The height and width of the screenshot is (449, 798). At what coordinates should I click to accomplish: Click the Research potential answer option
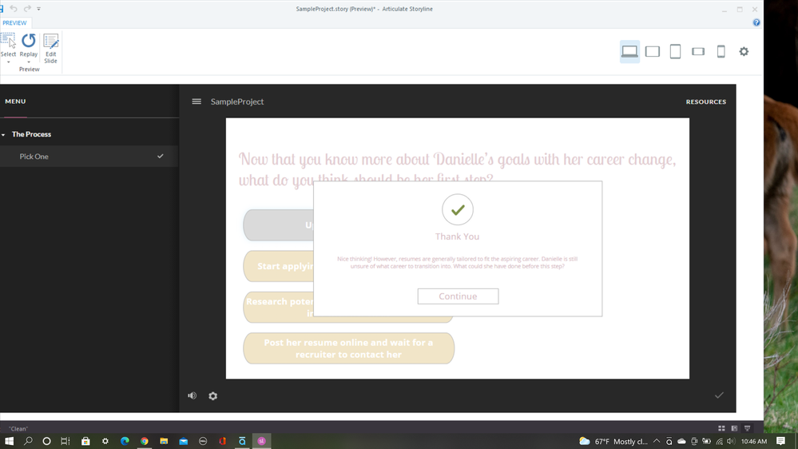coord(279,307)
